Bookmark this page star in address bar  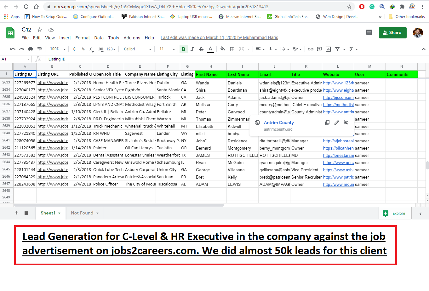349,7
